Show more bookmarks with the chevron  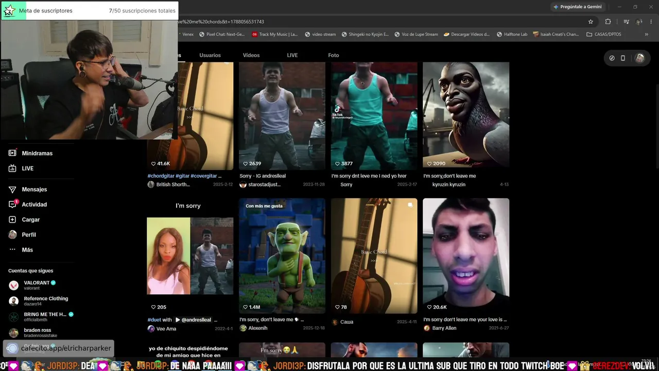tap(647, 35)
